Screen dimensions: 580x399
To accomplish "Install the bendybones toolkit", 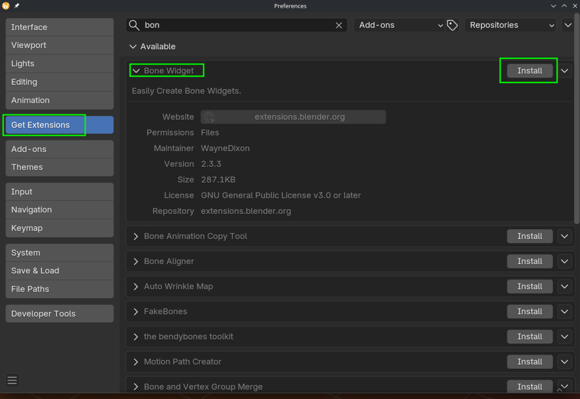I will 530,337.
